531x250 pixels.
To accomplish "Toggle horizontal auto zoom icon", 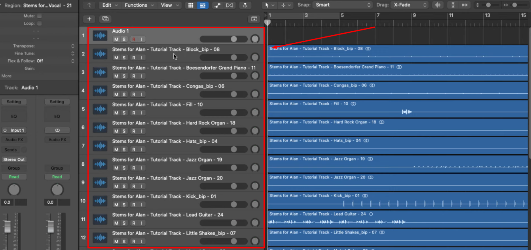I will coord(465,5).
